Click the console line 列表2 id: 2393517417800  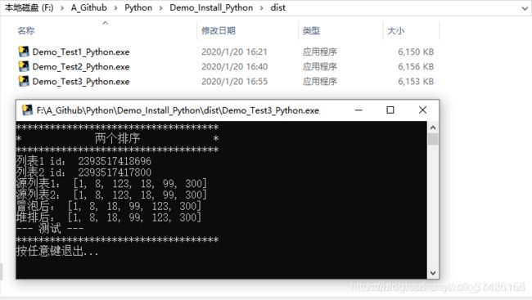(x=83, y=172)
